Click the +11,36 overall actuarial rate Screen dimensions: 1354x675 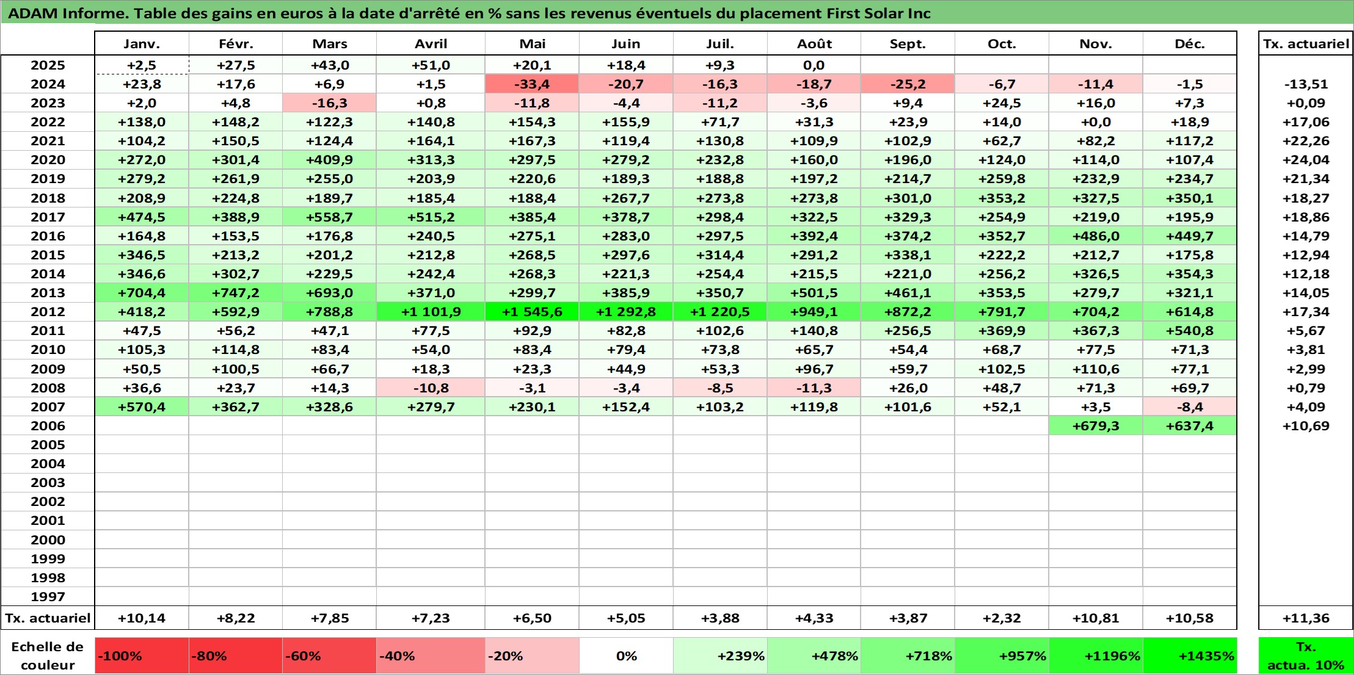[1306, 618]
